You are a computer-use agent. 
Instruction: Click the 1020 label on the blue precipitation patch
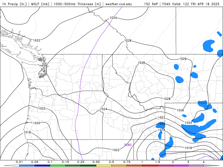(162, 124)
